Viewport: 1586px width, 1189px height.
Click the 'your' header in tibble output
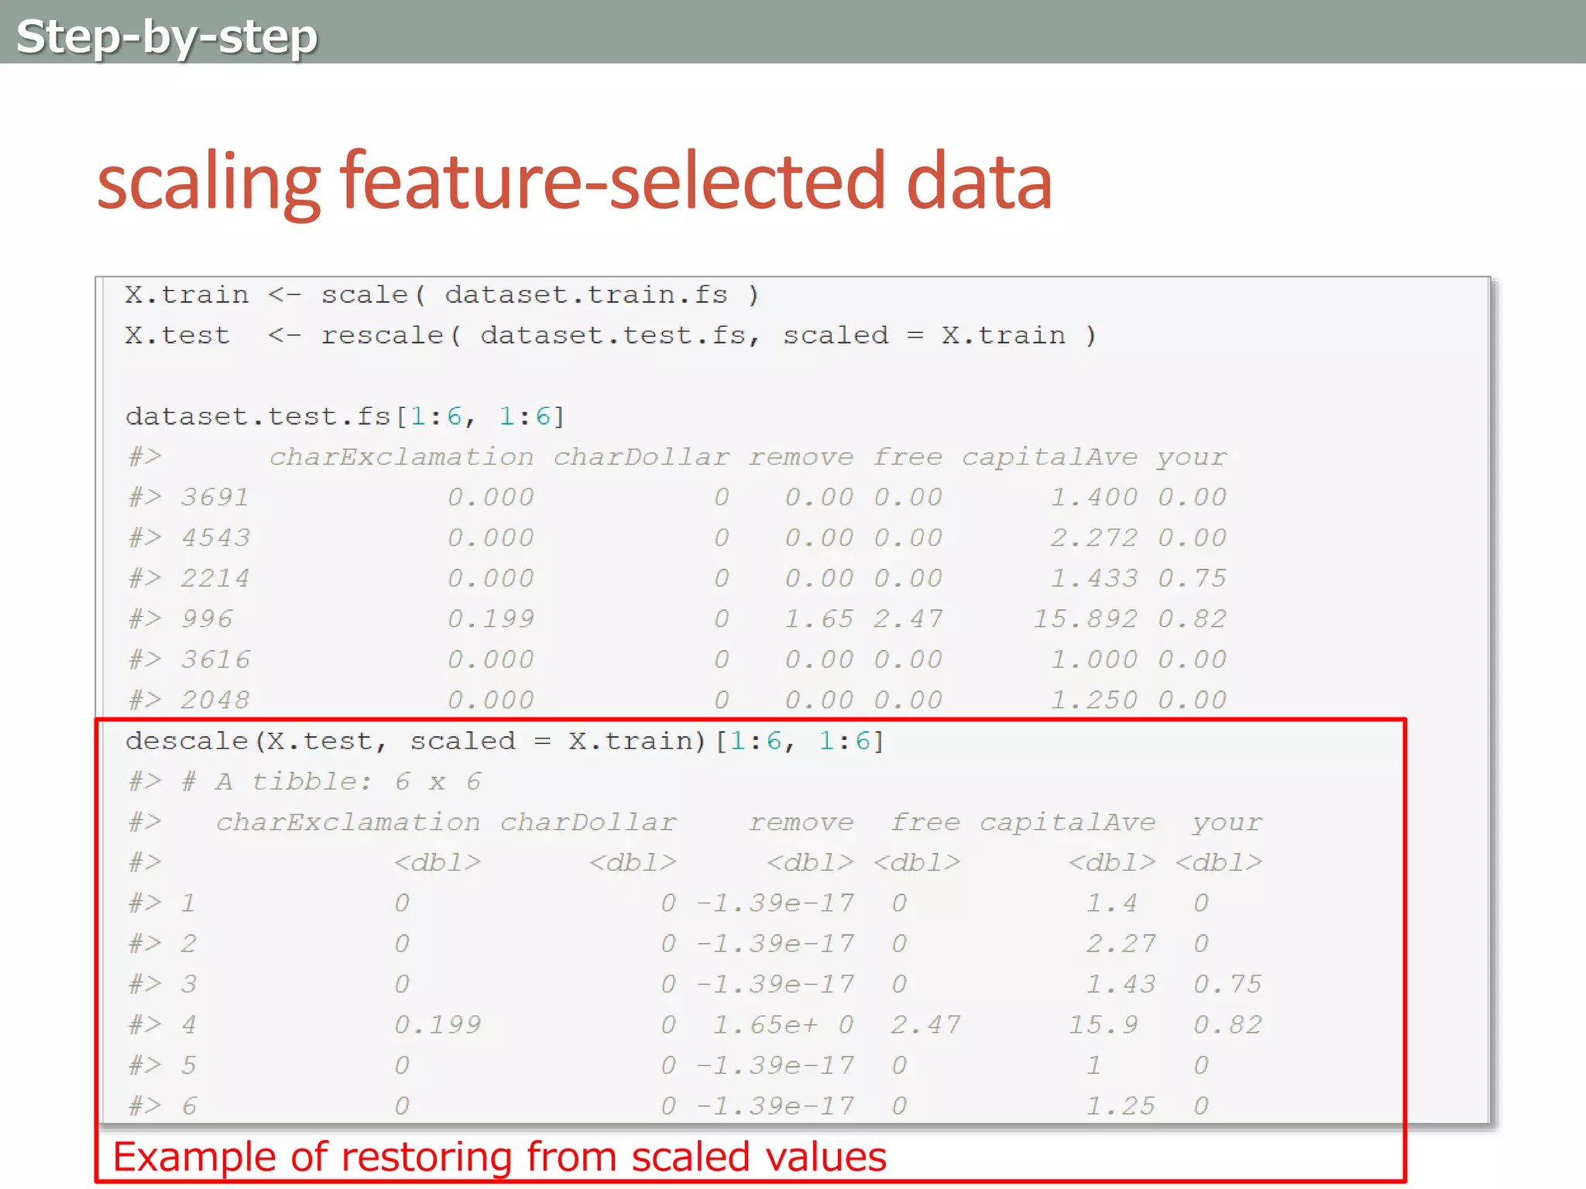click(1227, 822)
